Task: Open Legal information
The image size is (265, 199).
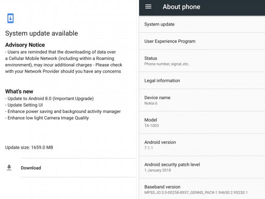Action: (202, 80)
